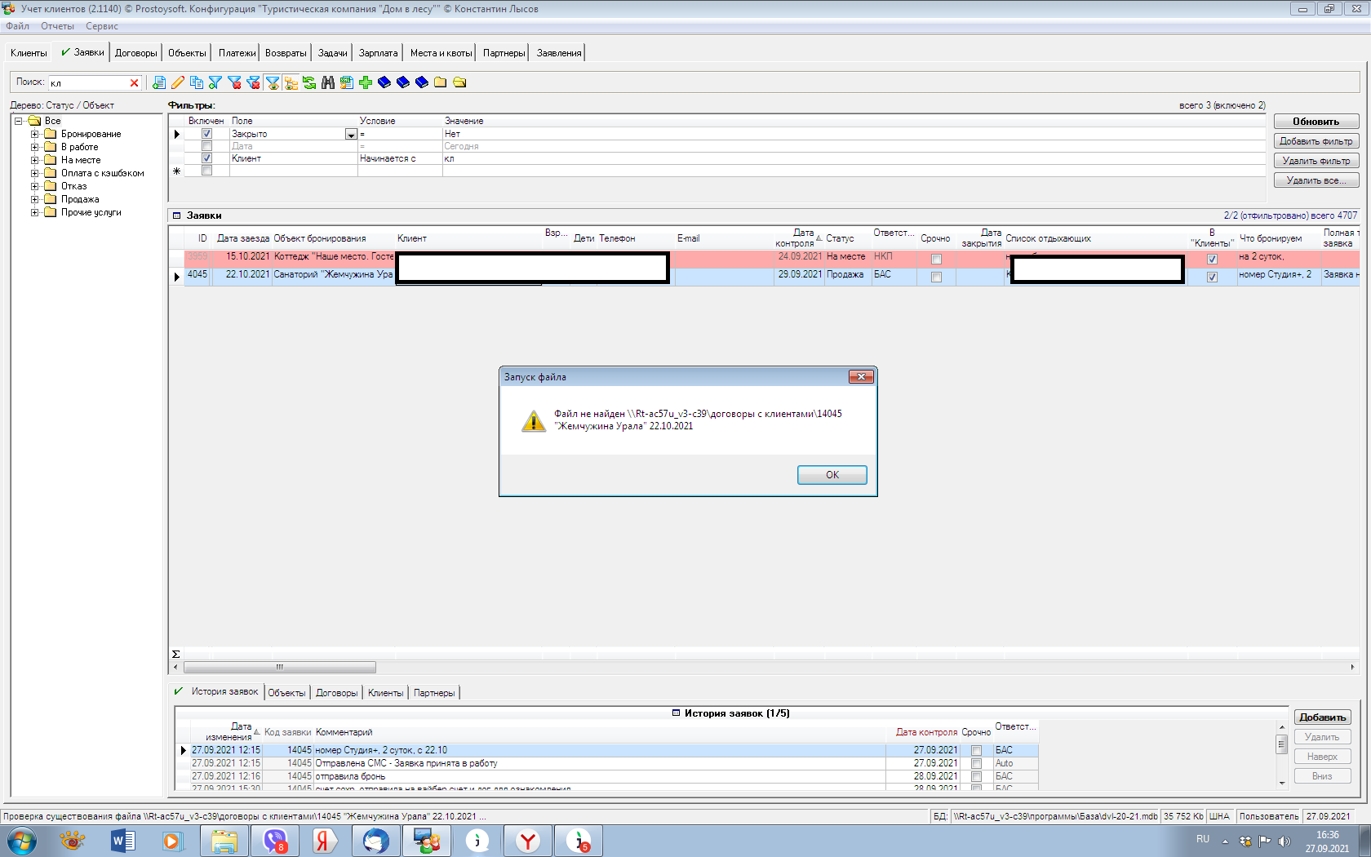Click the pencil edit icon in toolbar
The width and height of the screenshot is (1371, 857).
[177, 82]
